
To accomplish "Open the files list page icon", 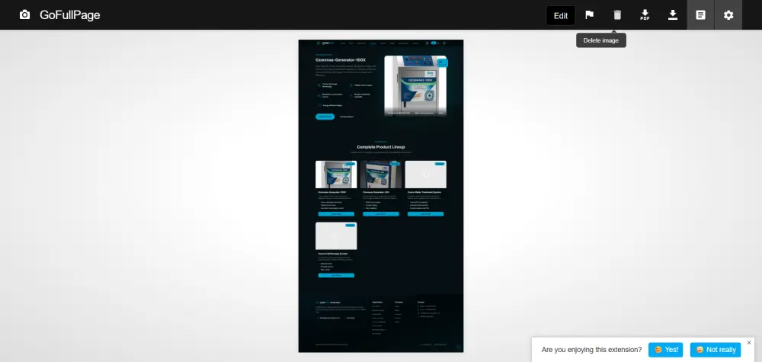I will [x=700, y=15].
